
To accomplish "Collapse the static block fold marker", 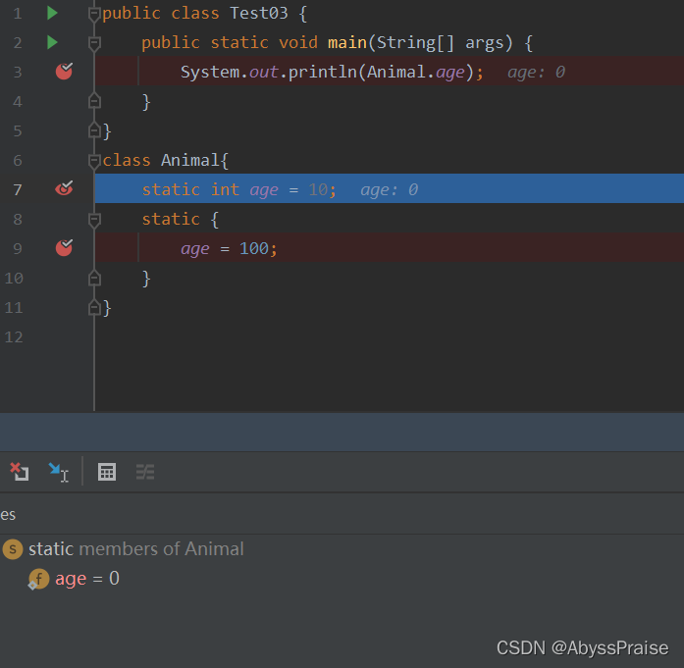I will [94, 220].
